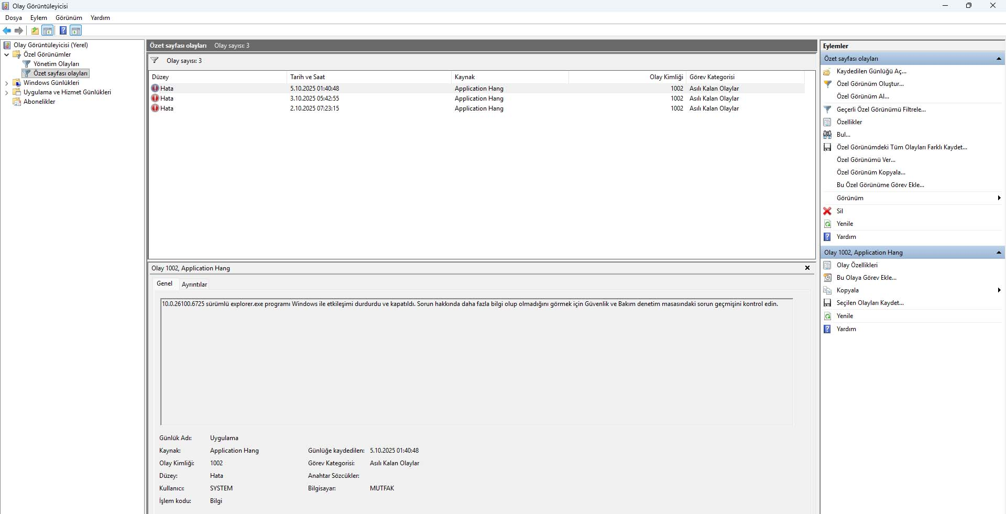Click the Yardım label under Olay 1002 section
This screenshot has width=1006, height=514.
tap(846, 329)
